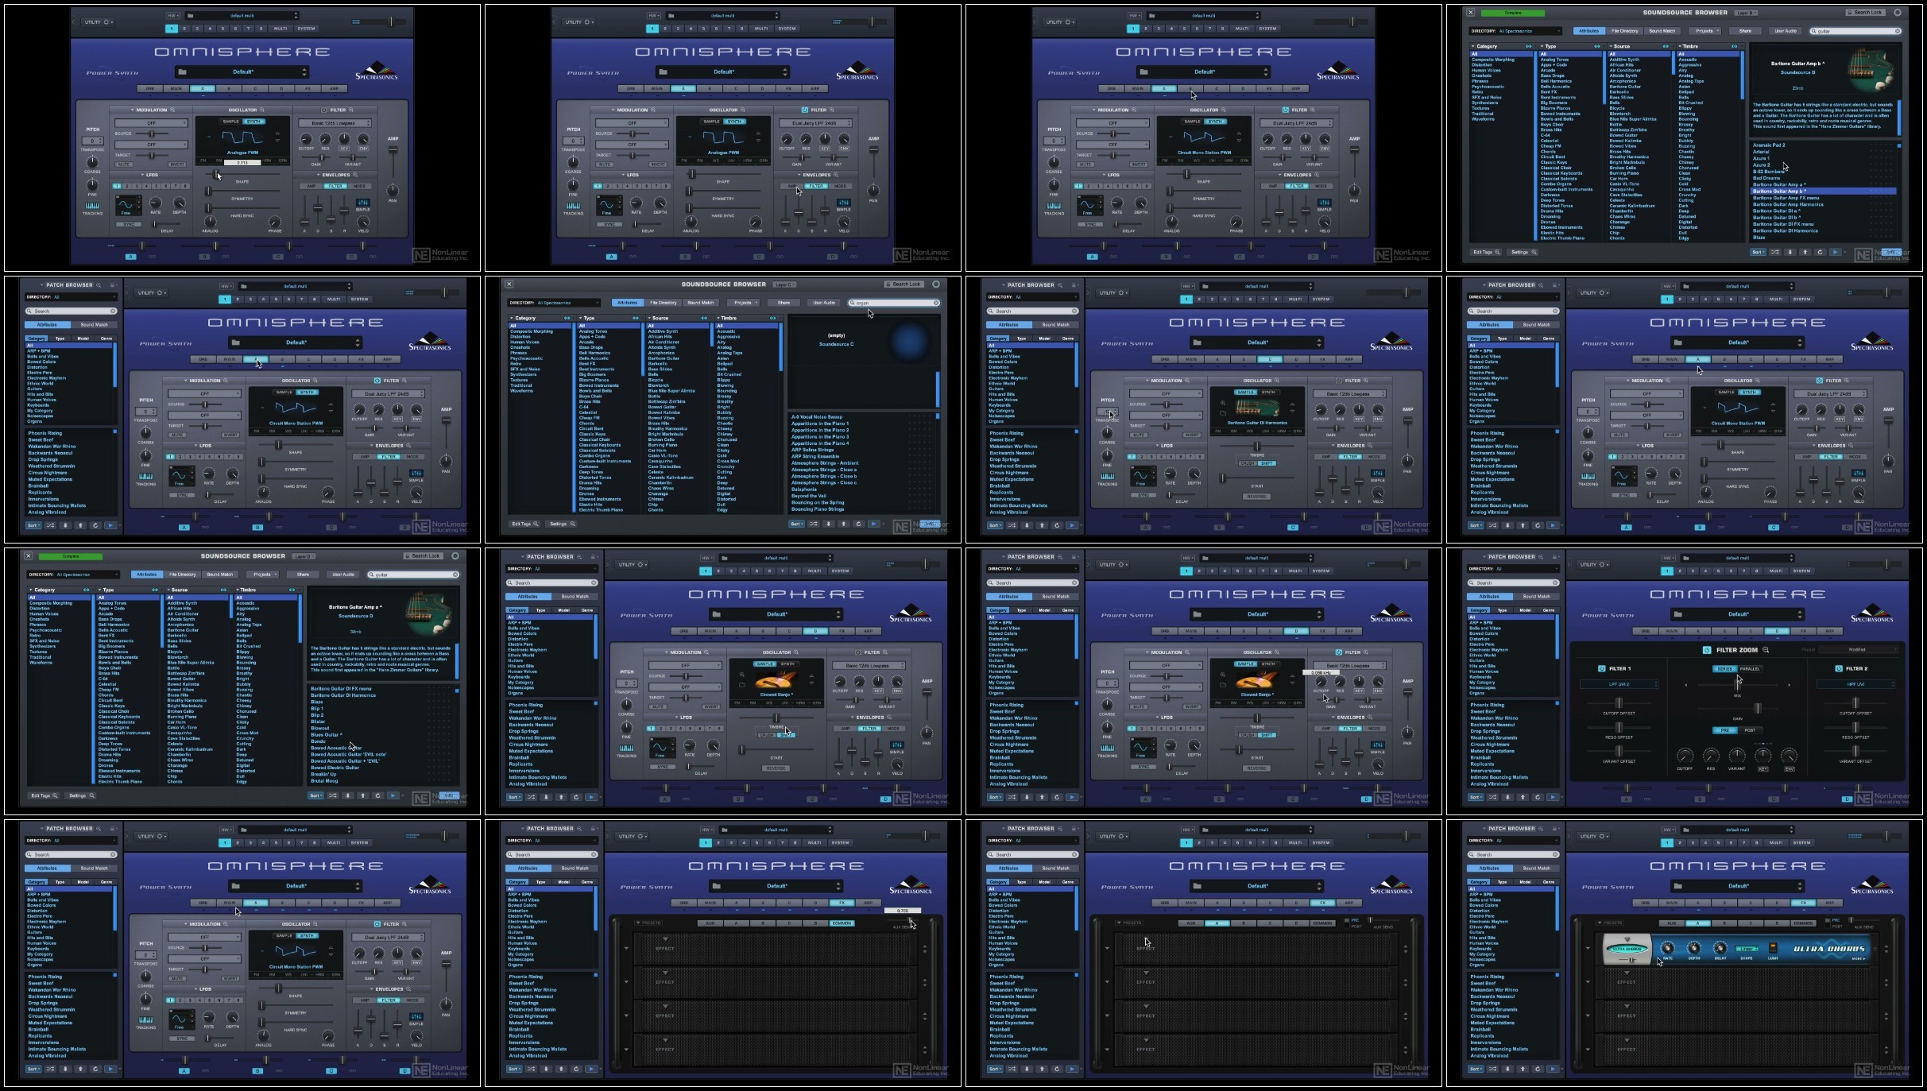This screenshot has width=1927, height=1091.
Task: Toggle the KEY tracking label in Filter Zoom
Action: point(1763,768)
